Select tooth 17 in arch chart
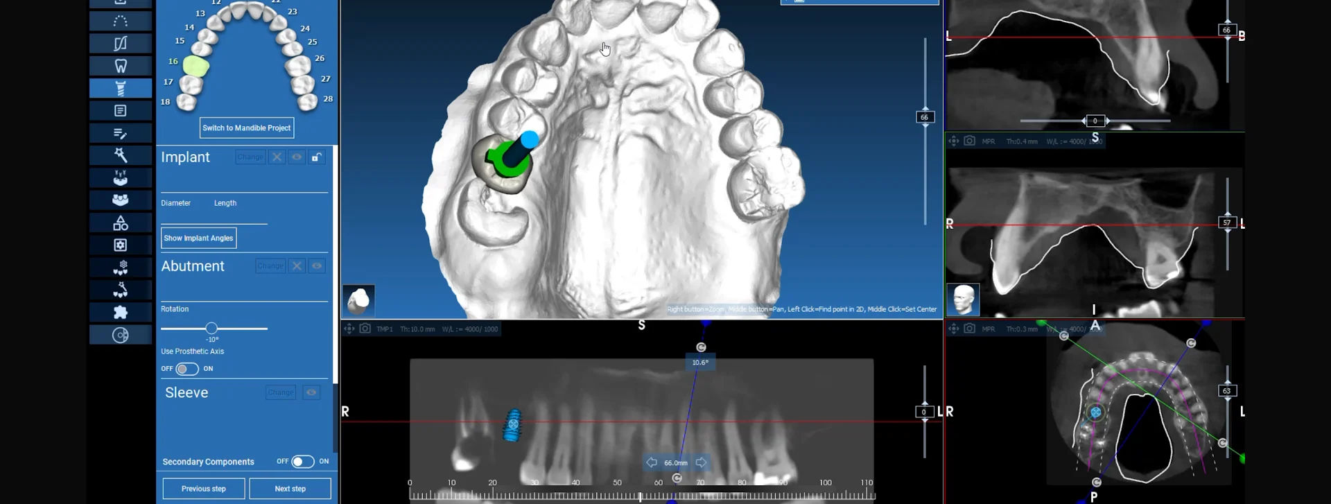 tap(191, 85)
